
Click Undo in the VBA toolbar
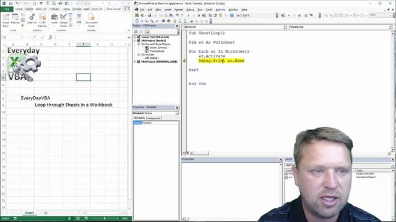[x=178, y=15]
